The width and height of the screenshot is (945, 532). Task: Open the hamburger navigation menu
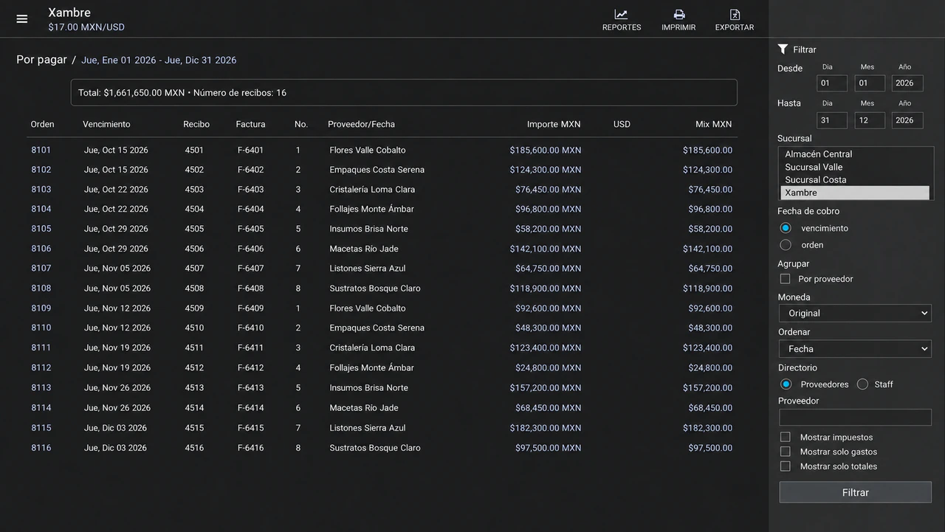[x=22, y=19]
